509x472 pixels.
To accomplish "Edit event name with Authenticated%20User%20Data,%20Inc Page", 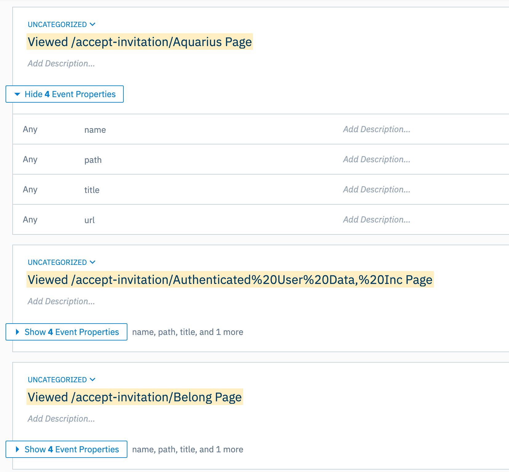I will 230,280.
